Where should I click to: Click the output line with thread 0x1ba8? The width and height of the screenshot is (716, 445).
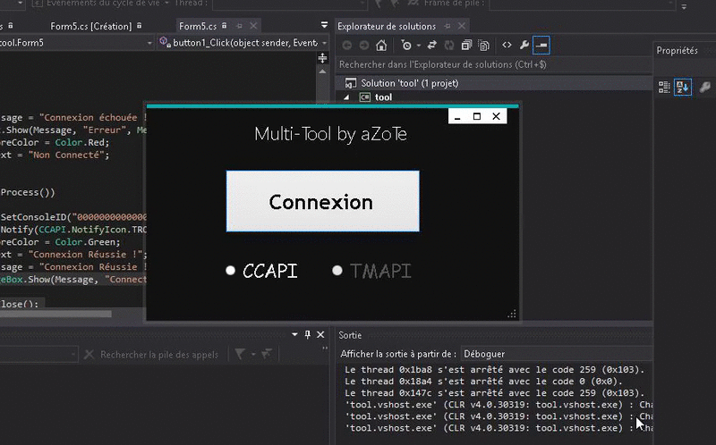pos(495,369)
